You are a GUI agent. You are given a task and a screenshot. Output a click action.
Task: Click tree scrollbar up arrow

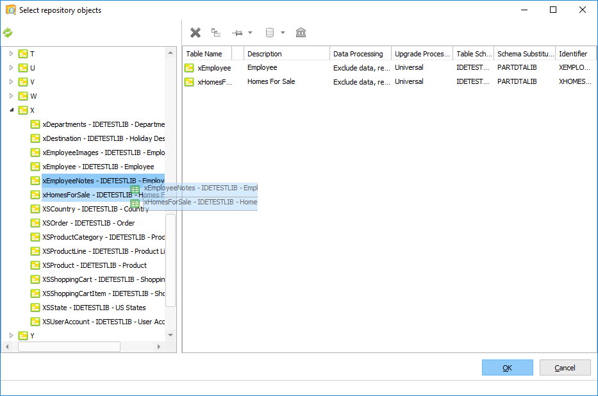click(170, 53)
